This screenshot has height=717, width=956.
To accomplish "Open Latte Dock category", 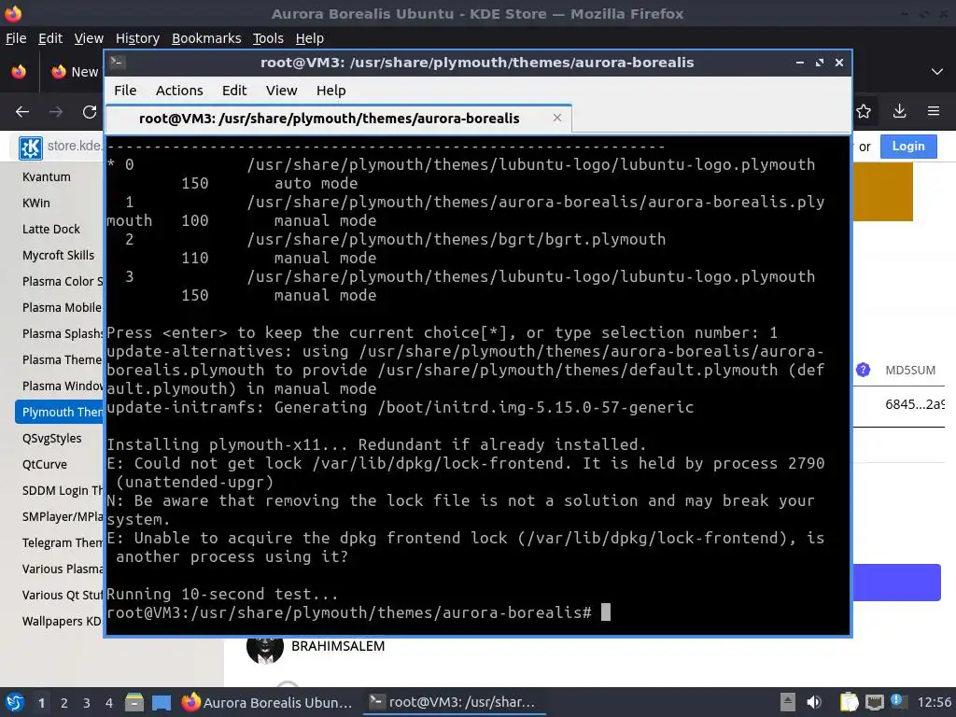I will 51,230.
